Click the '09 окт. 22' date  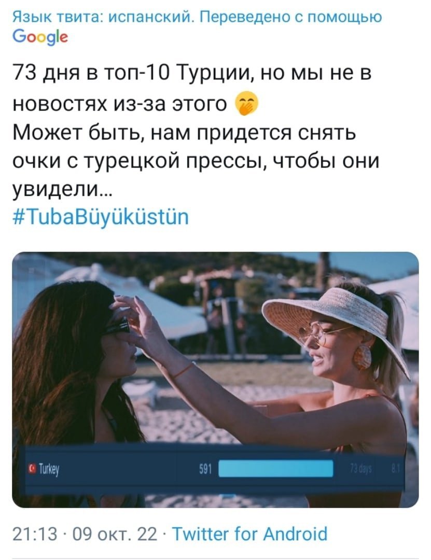[114, 534]
